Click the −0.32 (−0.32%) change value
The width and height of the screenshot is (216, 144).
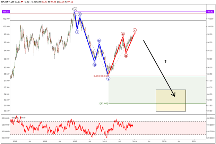[31, 2]
